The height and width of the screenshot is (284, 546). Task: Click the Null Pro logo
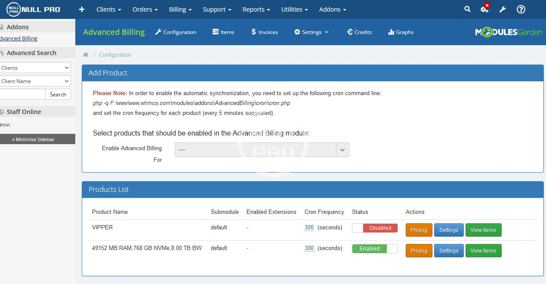tap(34, 9)
